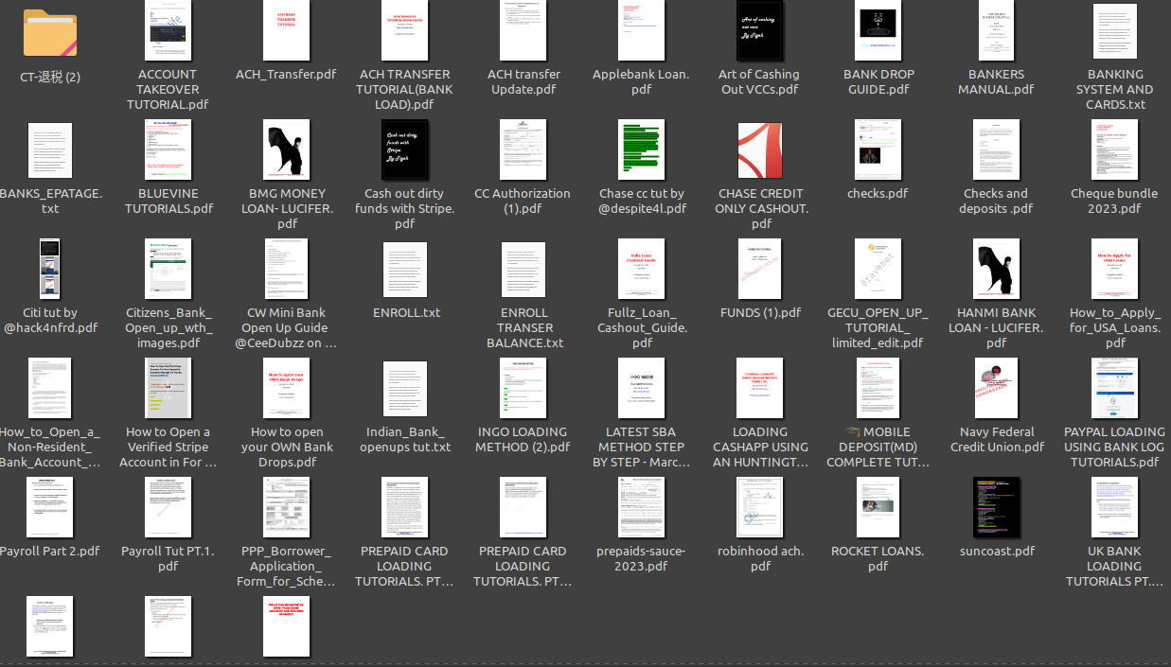The height and width of the screenshot is (667, 1171).
Task: Select the CC Authorization (1).pdf document
Action: tap(523, 150)
